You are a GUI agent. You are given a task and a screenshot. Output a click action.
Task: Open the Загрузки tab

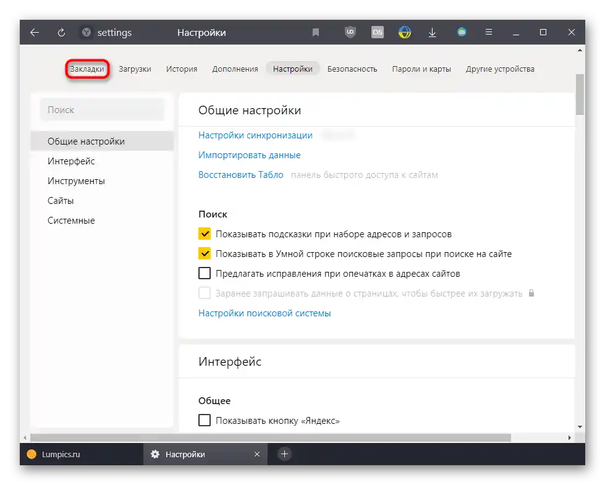pos(135,69)
